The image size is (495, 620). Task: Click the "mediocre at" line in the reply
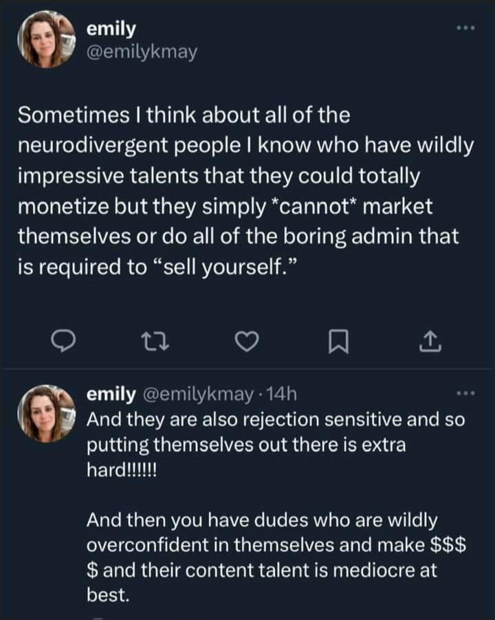point(261,570)
